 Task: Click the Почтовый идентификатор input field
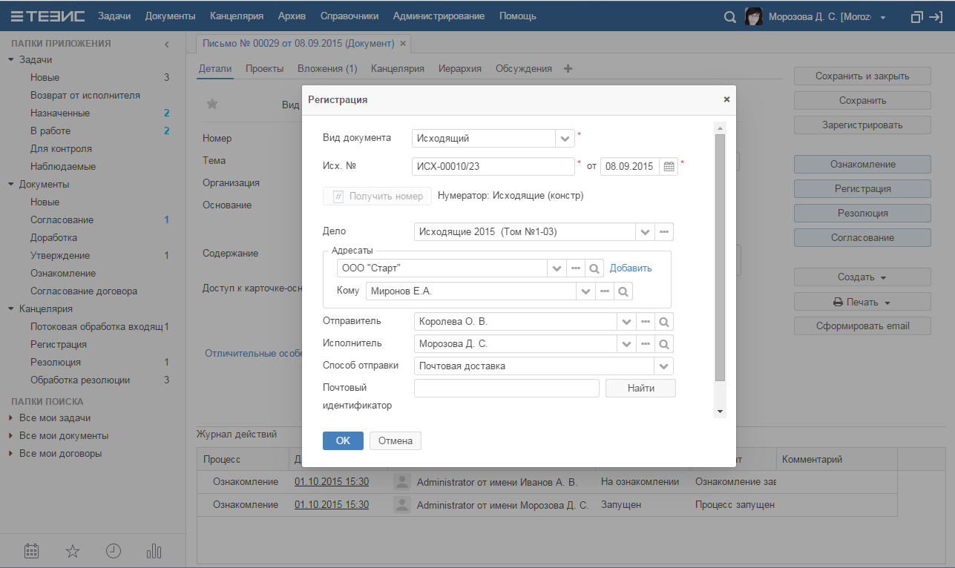click(506, 389)
